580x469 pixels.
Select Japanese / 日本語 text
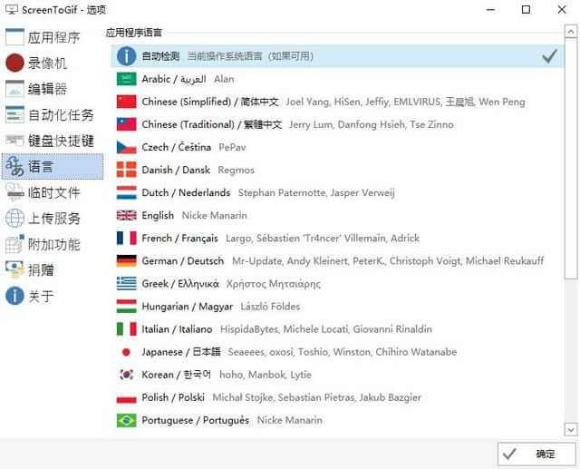click(x=181, y=352)
